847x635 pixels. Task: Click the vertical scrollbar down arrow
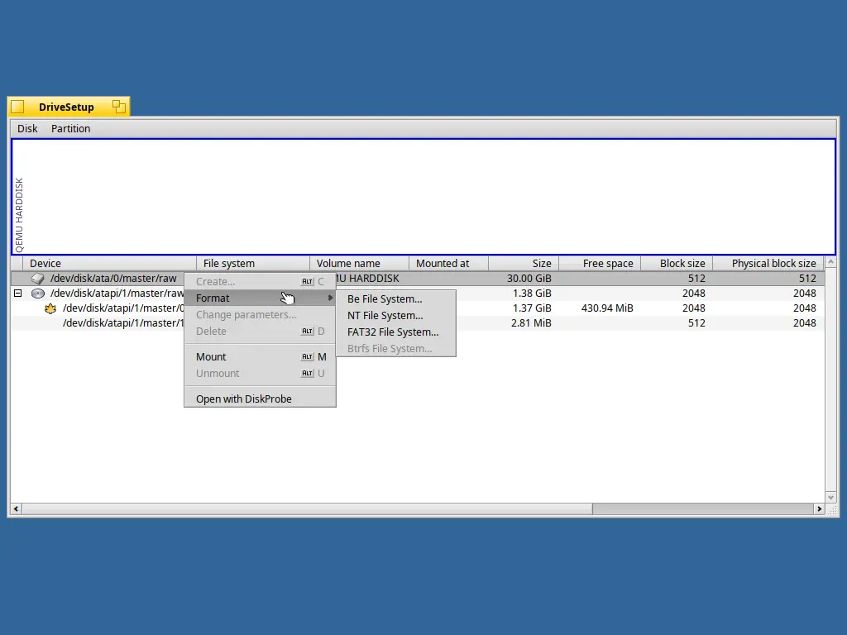pos(830,497)
